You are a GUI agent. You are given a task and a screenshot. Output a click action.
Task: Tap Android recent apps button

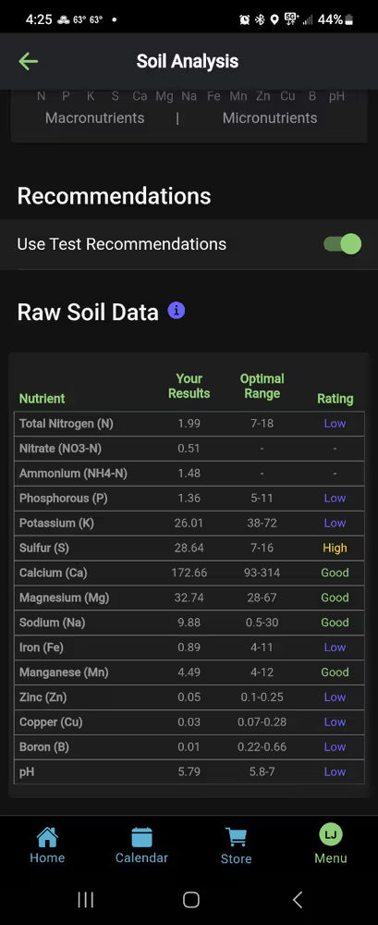(86, 899)
